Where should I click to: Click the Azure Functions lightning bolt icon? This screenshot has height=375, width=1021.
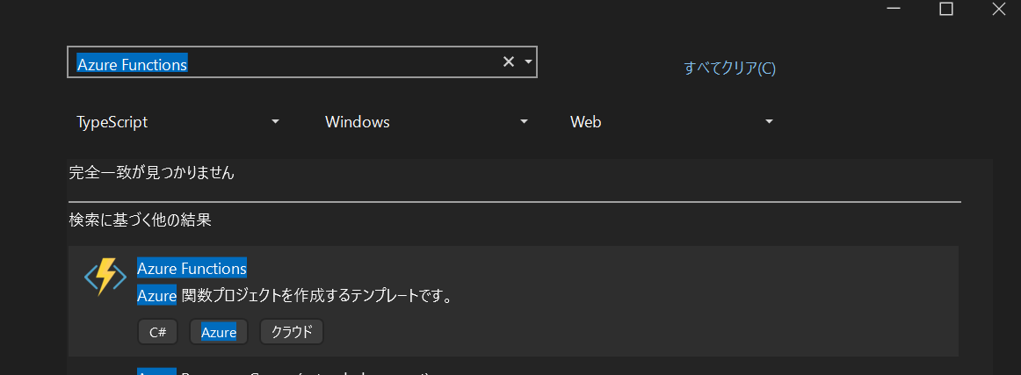click(105, 277)
